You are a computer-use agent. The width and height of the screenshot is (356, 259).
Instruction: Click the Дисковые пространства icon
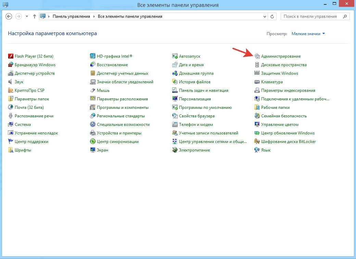coord(257,65)
